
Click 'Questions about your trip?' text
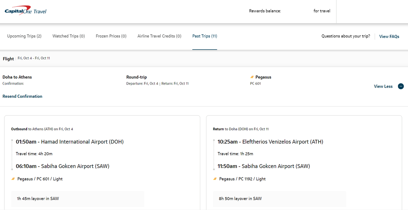tap(346, 36)
